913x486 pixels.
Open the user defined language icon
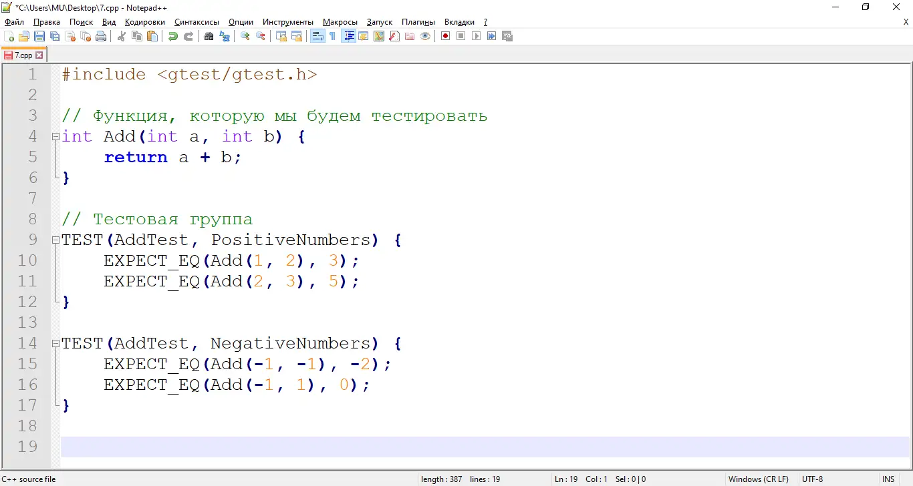pos(364,36)
